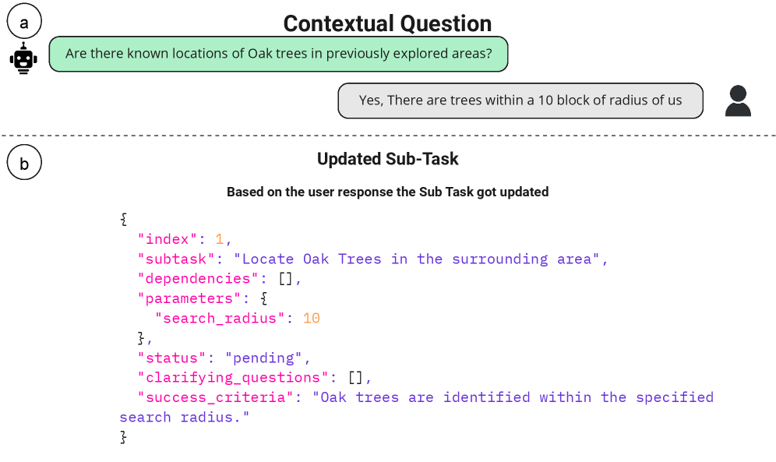
Task: Select the "Locate Oak Trees" string value
Action: [x=421, y=259]
